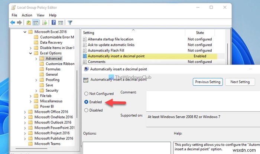Open the Help toolbar icon
The height and width of the screenshot is (154, 260).
[53, 22]
